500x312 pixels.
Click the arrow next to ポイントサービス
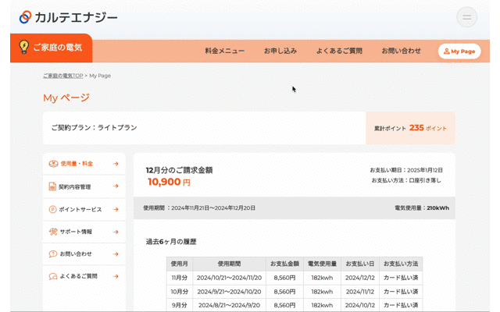pyautogui.click(x=116, y=210)
